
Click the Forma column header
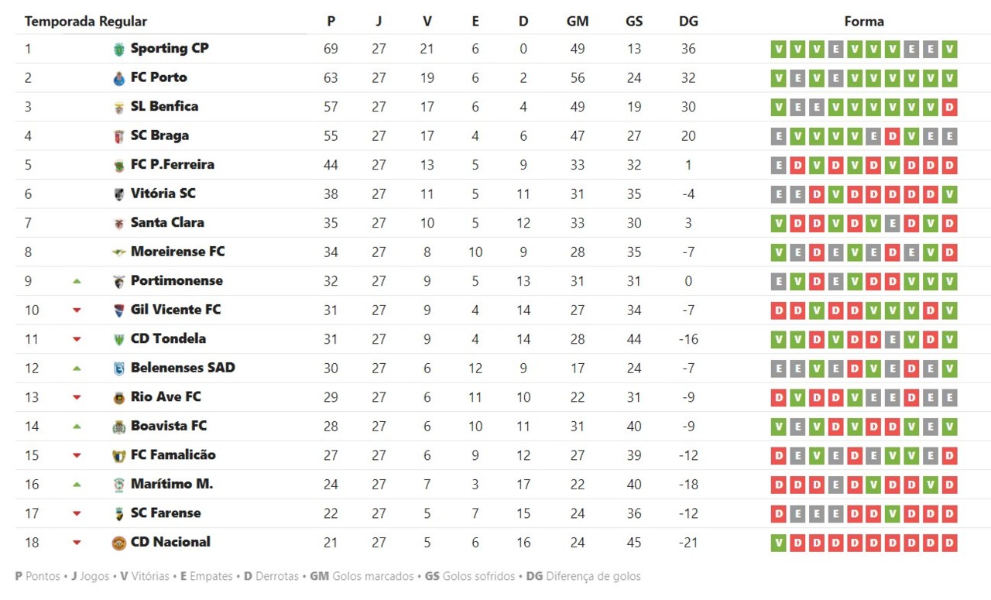point(864,22)
